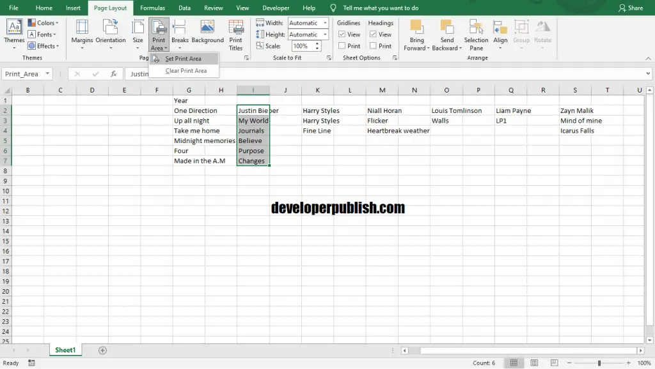The height and width of the screenshot is (369, 655).
Task: Open the Themes gallery button
Action: 14,34
